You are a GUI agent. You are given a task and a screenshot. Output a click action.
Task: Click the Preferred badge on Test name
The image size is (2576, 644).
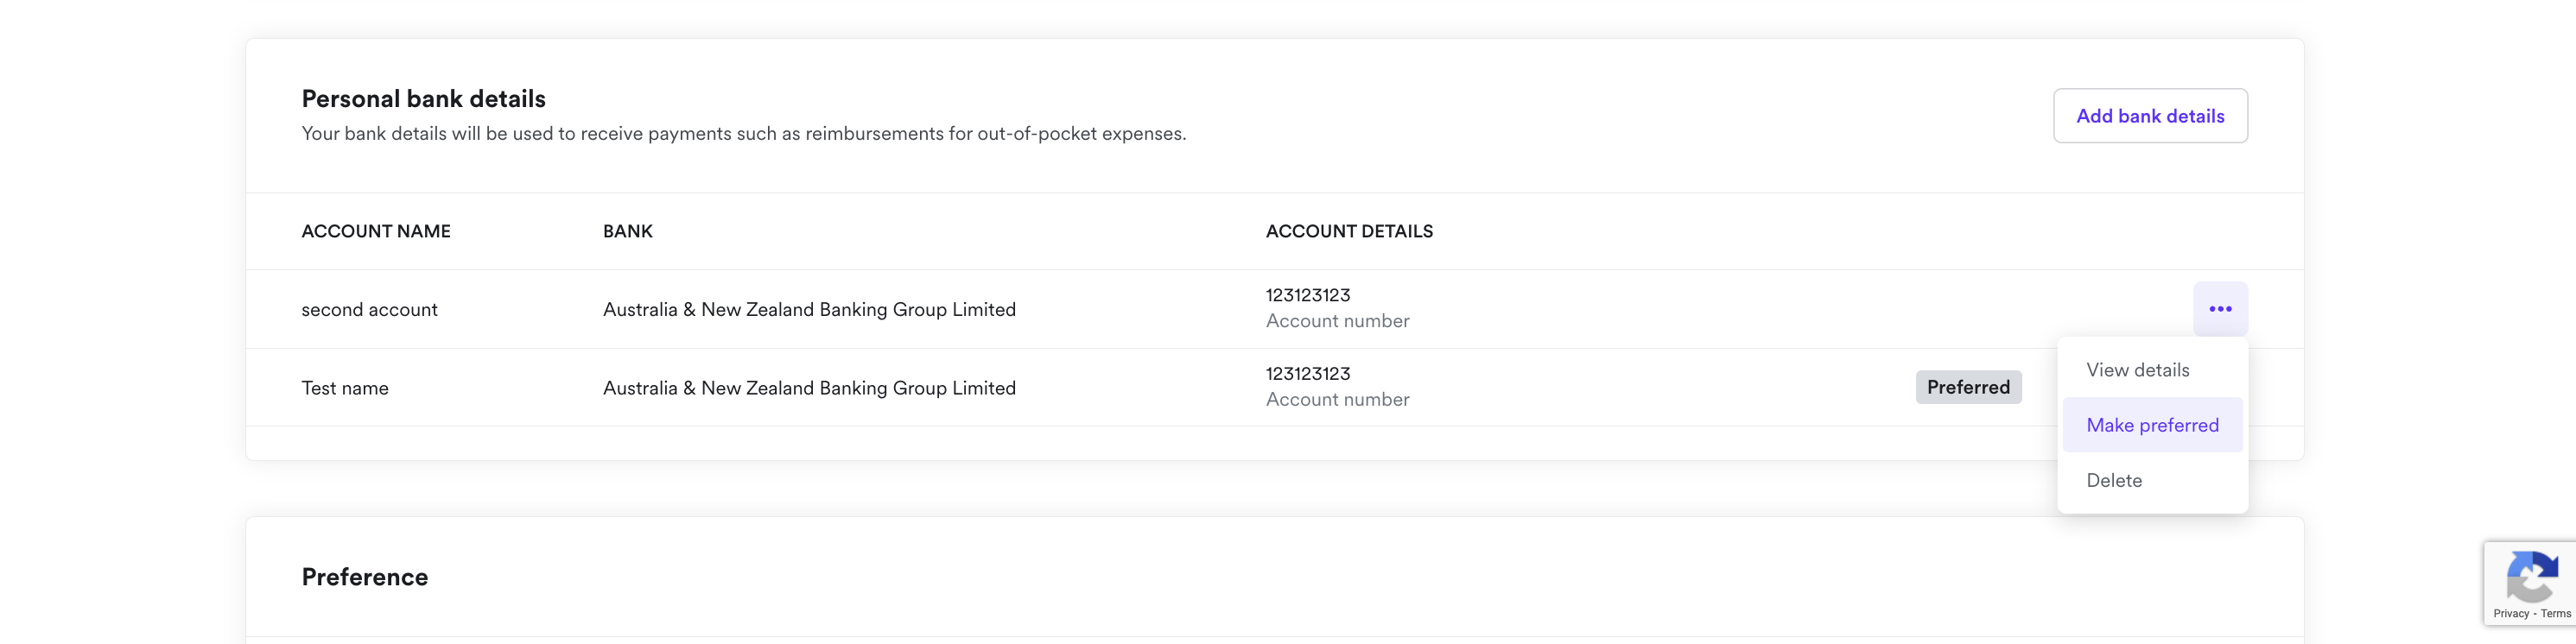coord(1968,387)
